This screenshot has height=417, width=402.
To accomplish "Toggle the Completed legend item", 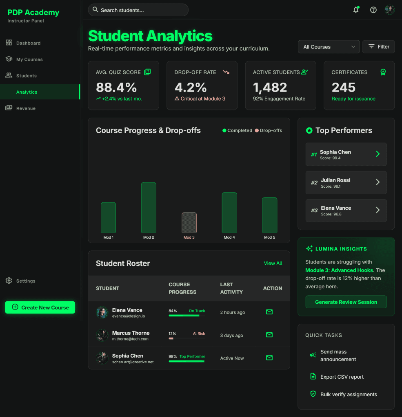I will click(237, 130).
